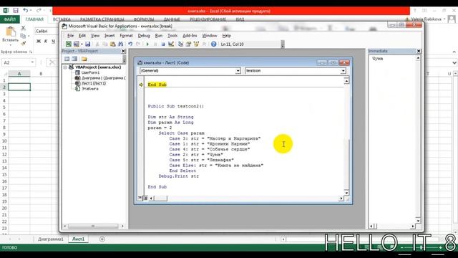Click View Object icon in Project panel
The image size is (458, 258).
coord(74,59)
